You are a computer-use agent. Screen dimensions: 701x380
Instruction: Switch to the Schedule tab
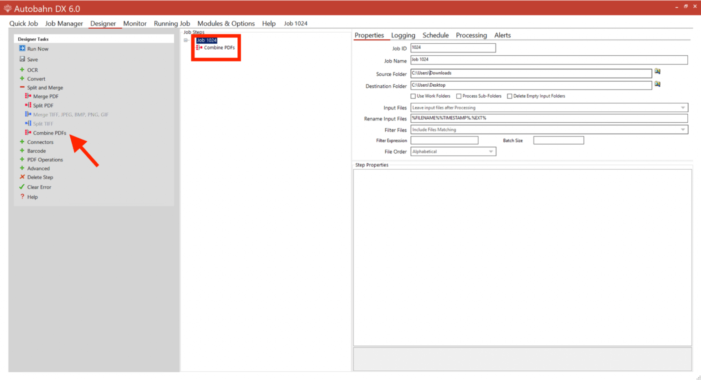pyautogui.click(x=435, y=35)
